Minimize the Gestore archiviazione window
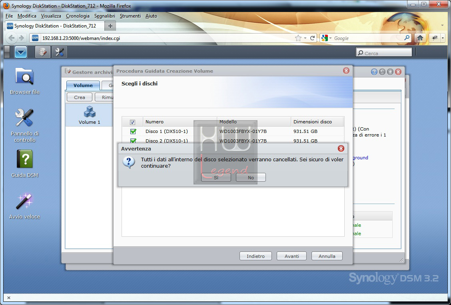 click(x=382, y=72)
